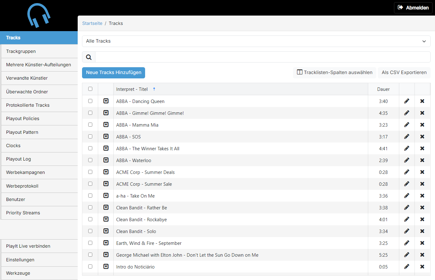Expand details for ABBA - SOS
Image resolution: width=435 pixels, height=280 pixels.
(x=106, y=136)
